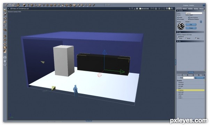The height and width of the screenshot is (125, 209).
Task: Expand the URL section
Action: click(178, 41)
